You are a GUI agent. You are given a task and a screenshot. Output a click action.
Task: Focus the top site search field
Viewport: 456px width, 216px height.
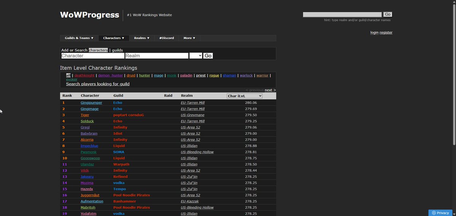342,14
